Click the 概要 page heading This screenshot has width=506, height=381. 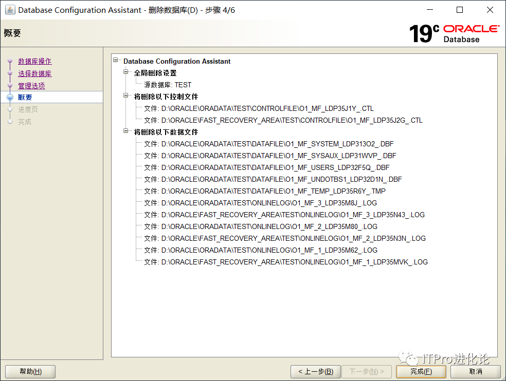[12, 33]
